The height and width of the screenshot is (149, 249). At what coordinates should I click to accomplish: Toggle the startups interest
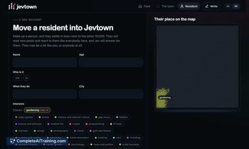point(21,131)
